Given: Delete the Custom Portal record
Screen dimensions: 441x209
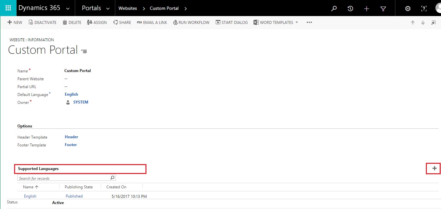Looking at the screenshot, I should (x=72, y=22).
